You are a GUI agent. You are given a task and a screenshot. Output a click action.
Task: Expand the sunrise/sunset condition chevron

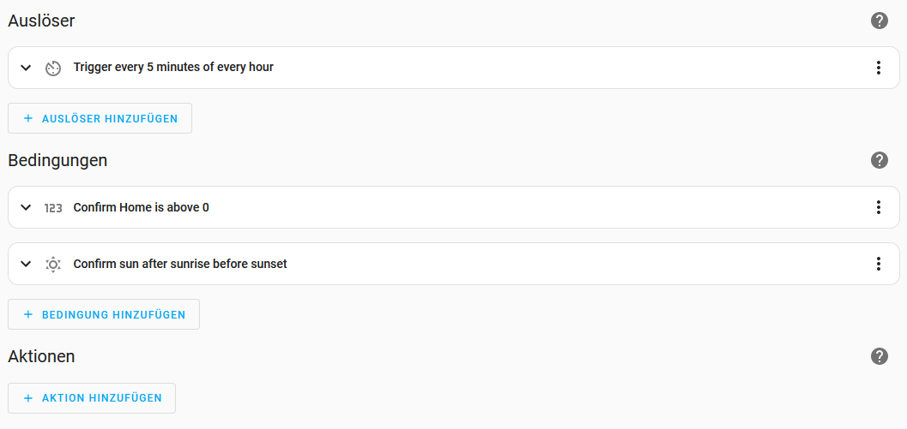(x=26, y=264)
